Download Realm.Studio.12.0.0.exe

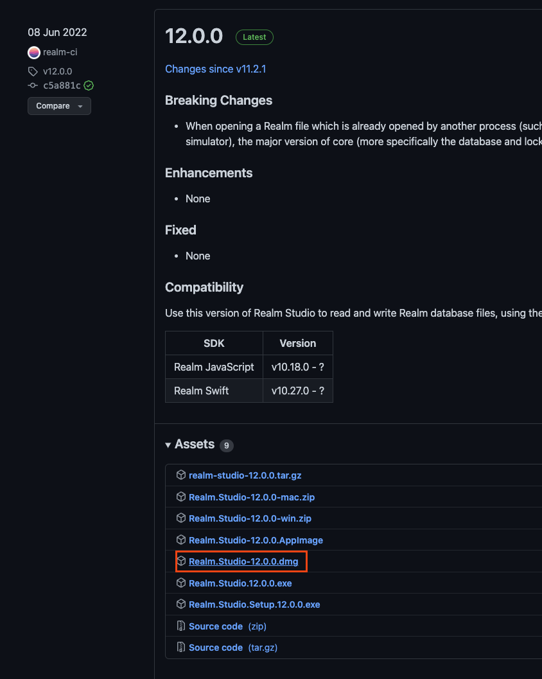click(240, 583)
